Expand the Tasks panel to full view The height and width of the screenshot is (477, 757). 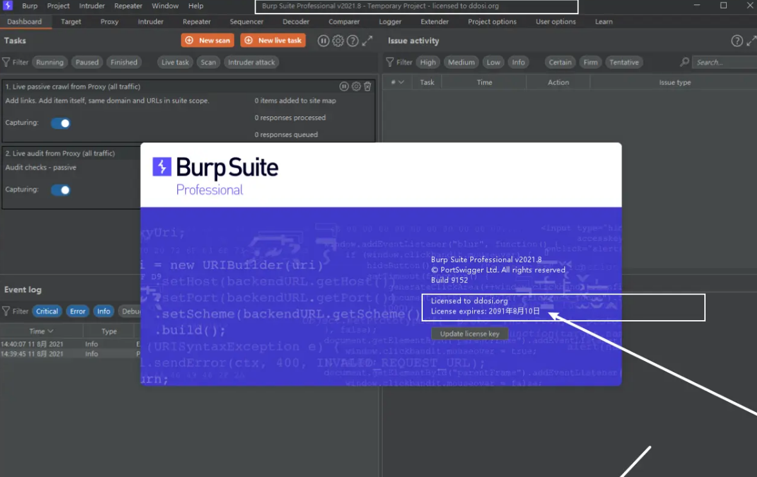[x=368, y=41]
